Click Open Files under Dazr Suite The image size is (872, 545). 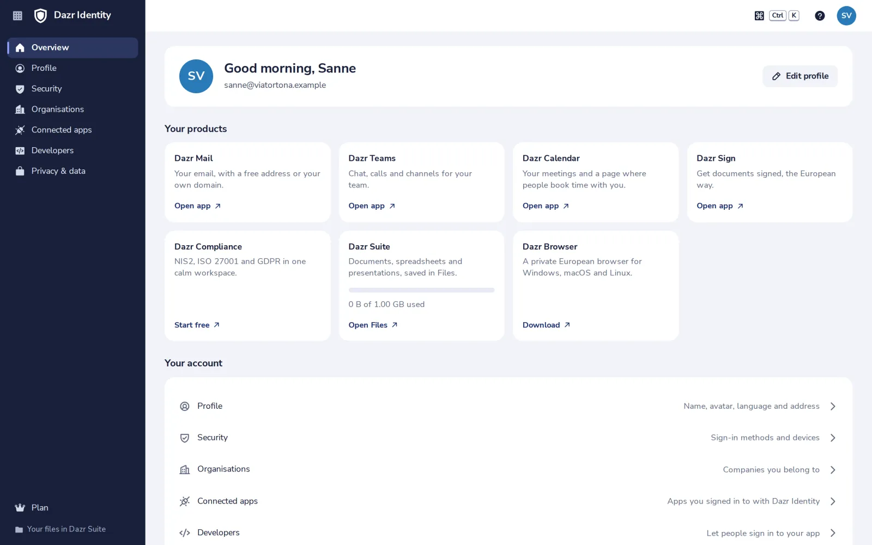pyautogui.click(x=373, y=325)
